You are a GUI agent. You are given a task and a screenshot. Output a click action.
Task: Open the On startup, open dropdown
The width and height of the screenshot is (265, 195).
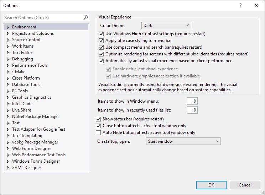pos(183,141)
